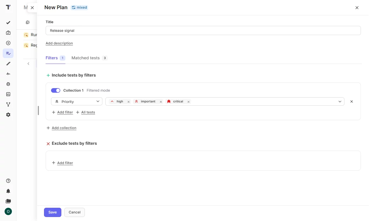Open the clipboard-check icon in sidebar
The image size is (369, 221).
8,33
